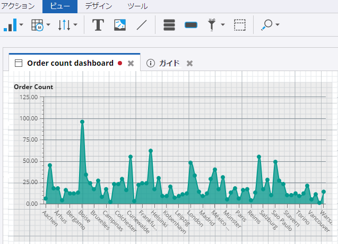The image size is (338, 244).
Task: Click the table with measure icon
Action: [37, 25]
